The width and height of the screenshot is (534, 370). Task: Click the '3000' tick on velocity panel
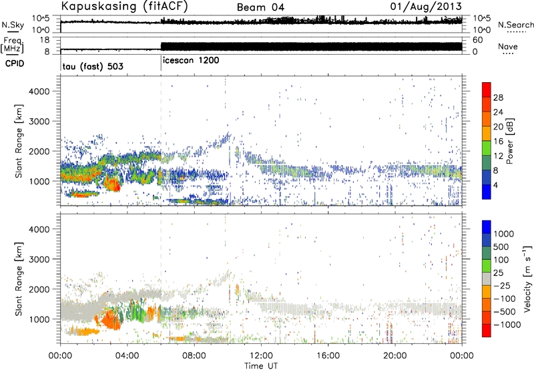[x=39, y=259]
